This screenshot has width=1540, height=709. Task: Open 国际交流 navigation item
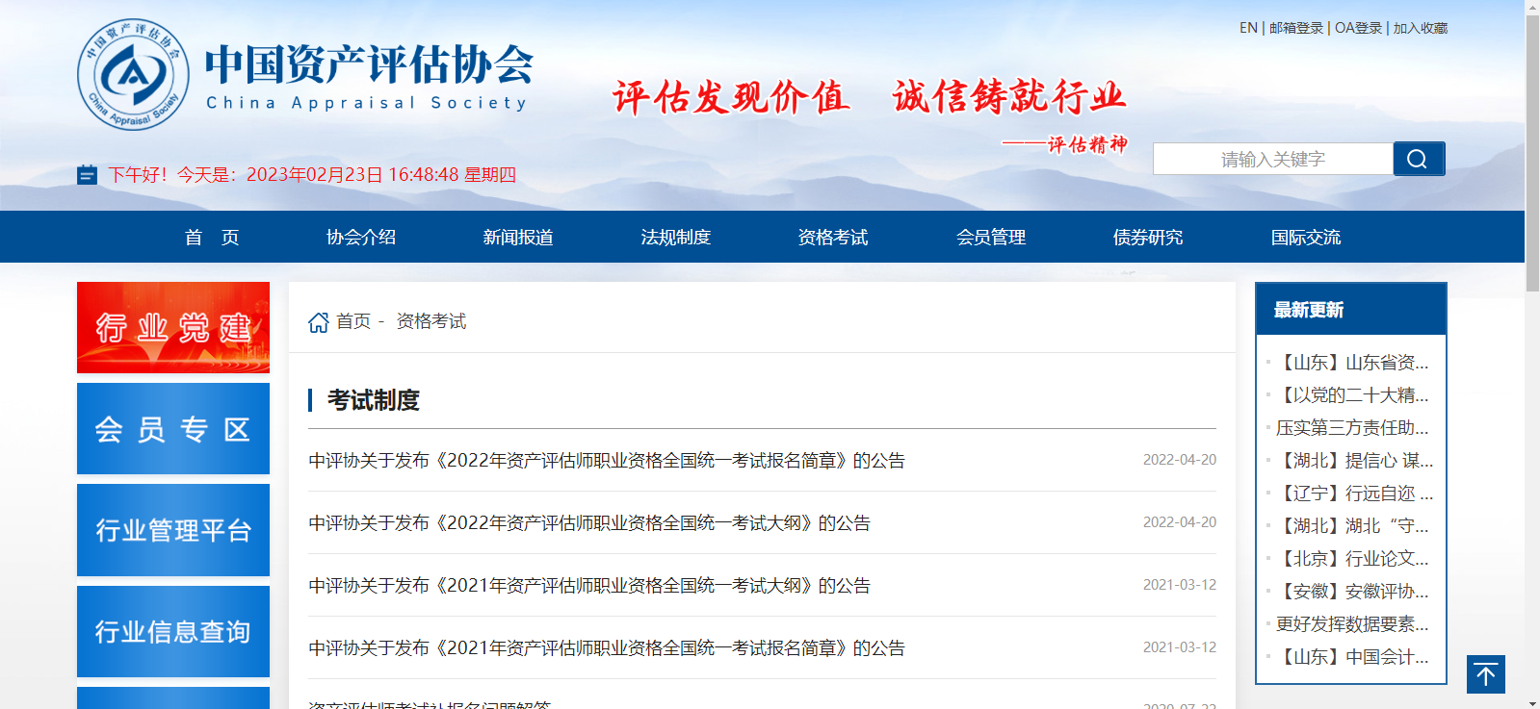pos(1306,238)
